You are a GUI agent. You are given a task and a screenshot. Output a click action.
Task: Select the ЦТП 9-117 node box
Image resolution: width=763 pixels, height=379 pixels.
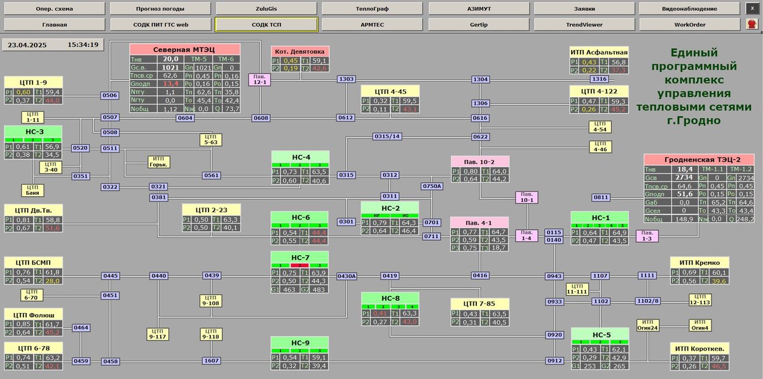click(156, 333)
